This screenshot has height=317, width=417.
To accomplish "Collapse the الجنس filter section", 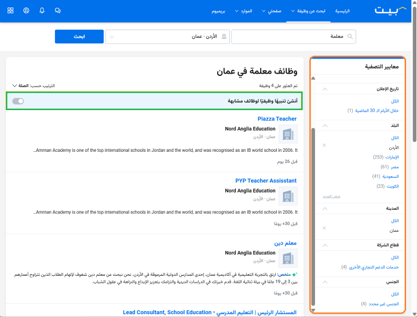I will pos(325,282).
